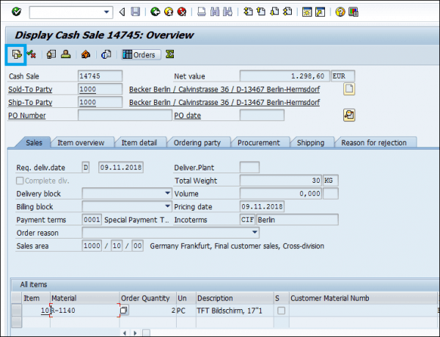Expand the Delivery block dropdown

click(167, 193)
